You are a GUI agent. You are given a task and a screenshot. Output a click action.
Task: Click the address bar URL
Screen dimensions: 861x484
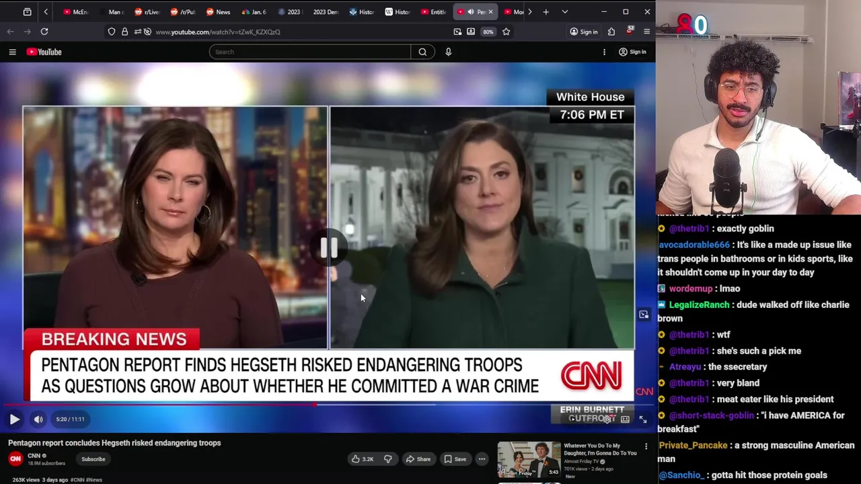click(218, 32)
